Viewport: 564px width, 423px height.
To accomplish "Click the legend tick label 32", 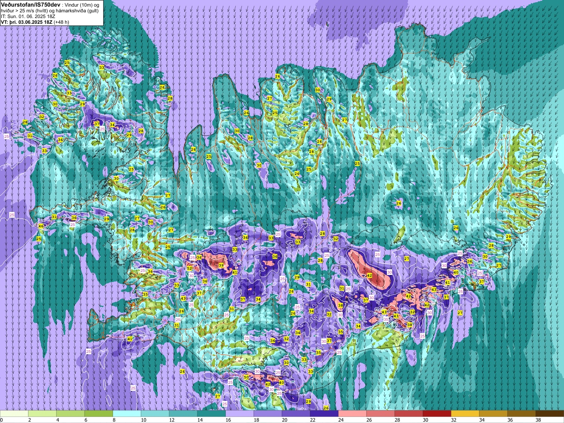I will (453, 420).
